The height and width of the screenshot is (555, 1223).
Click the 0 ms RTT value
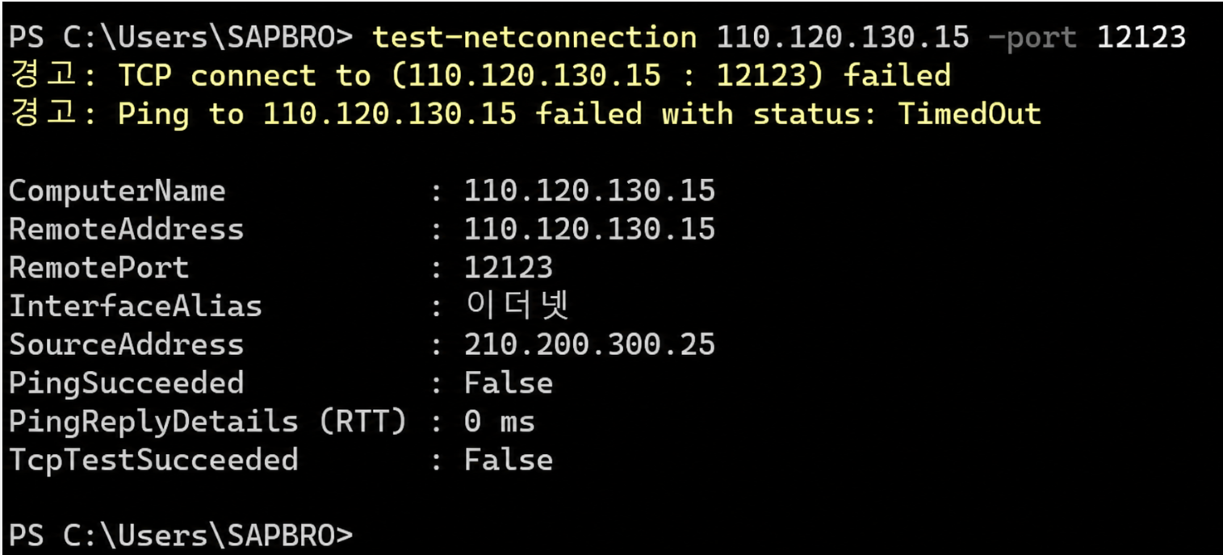pos(500,421)
